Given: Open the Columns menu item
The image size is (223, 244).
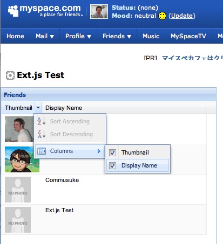Looking at the screenshot, I should 70,151.
